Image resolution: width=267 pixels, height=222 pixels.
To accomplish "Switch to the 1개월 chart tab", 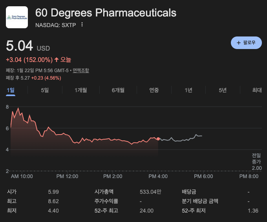I will pyautogui.click(x=81, y=90).
